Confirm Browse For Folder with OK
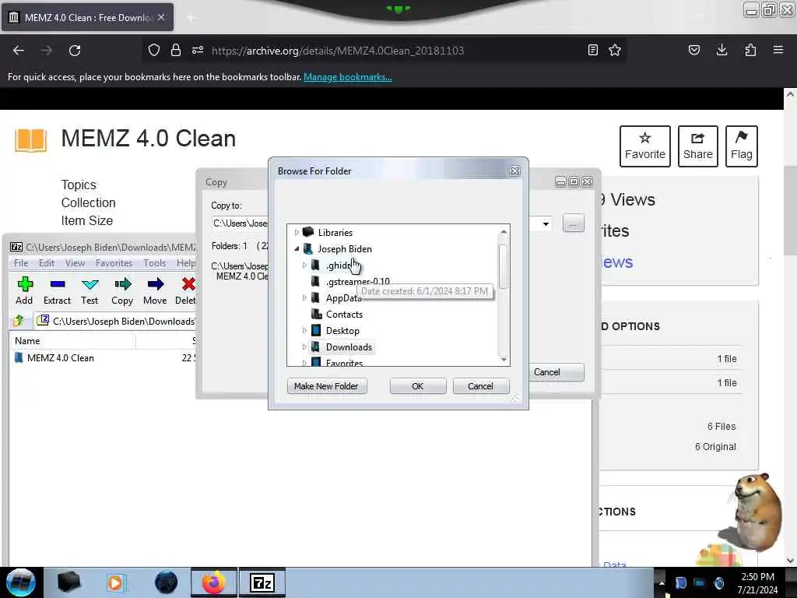This screenshot has width=797, height=598. (417, 386)
